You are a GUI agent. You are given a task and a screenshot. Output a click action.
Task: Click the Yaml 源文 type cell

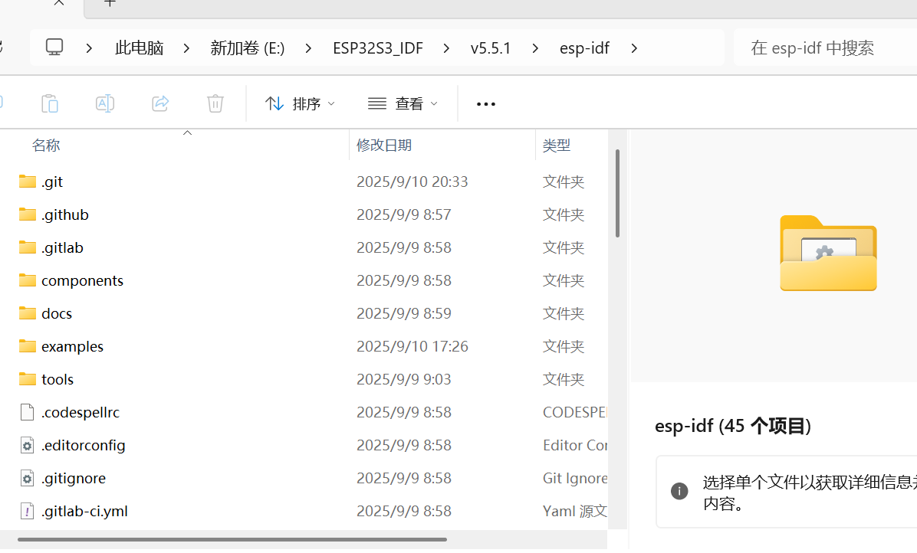(575, 512)
